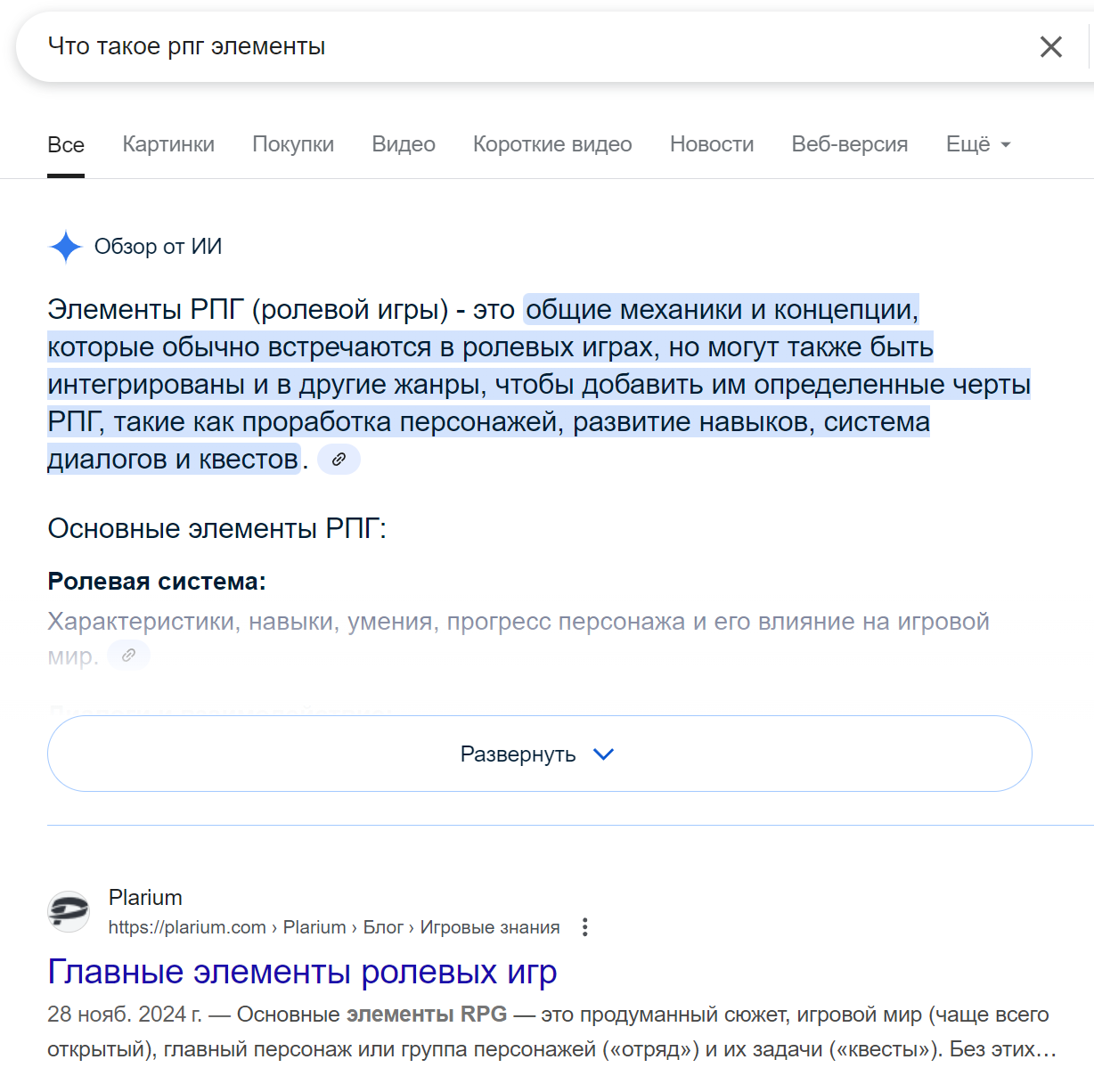This screenshot has height=1084, width=1094.
Task: Open three-dot menu for Plarium result
Action: [x=584, y=927]
